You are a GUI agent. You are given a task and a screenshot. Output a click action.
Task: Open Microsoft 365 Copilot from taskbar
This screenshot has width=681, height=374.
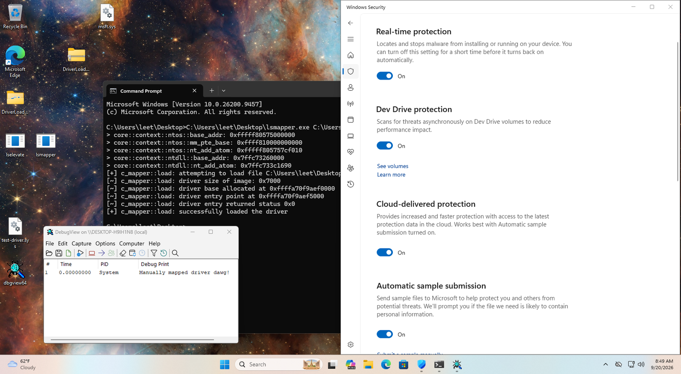pyautogui.click(x=350, y=365)
